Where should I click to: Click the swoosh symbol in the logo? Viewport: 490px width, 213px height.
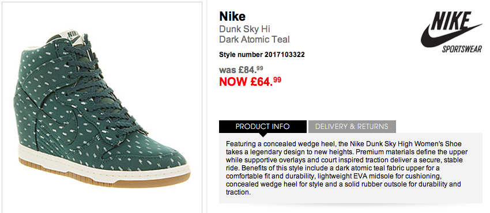coord(448,36)
